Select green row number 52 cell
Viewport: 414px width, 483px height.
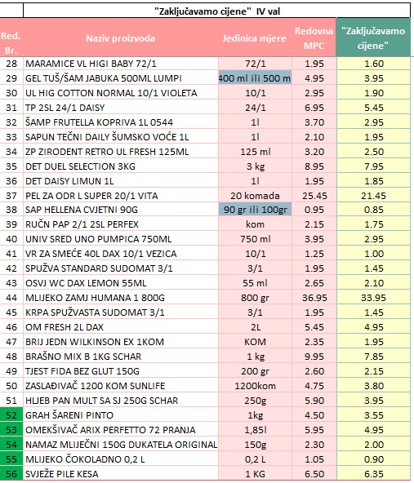11,415
